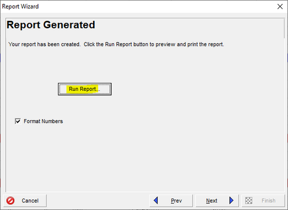Advance with the Next button

217,201
